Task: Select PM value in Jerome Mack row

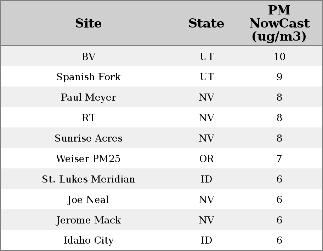Action: (279, 220)
